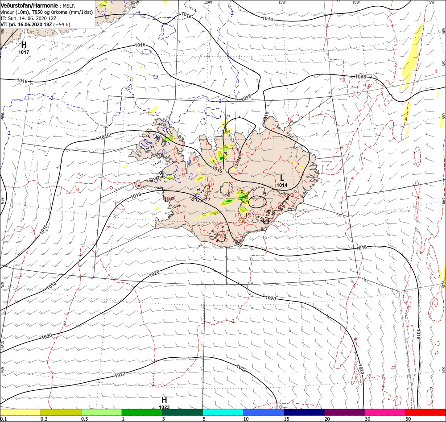Viewport: 446px width, 422px height.
Task: Click the H marker labeled 1017
Action: (24, 45)
